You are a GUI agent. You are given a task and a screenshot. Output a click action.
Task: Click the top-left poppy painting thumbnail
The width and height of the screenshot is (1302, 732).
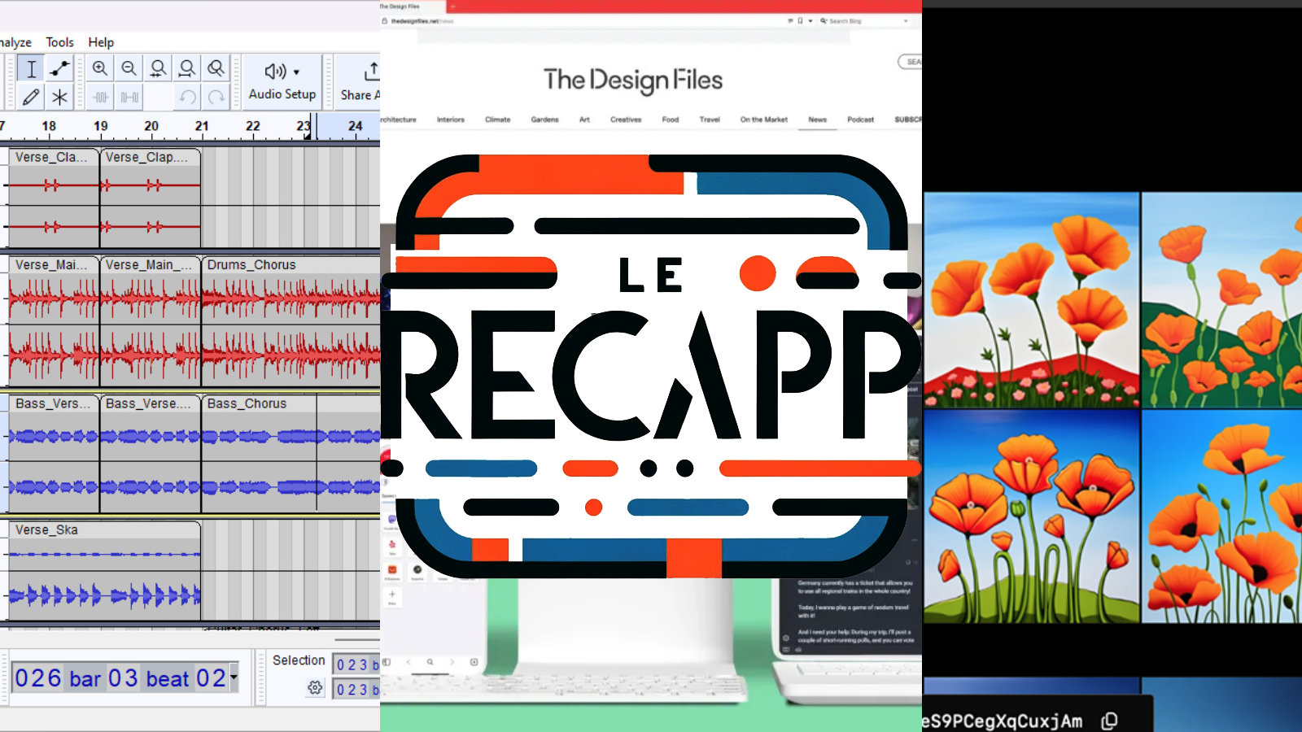1031,299
